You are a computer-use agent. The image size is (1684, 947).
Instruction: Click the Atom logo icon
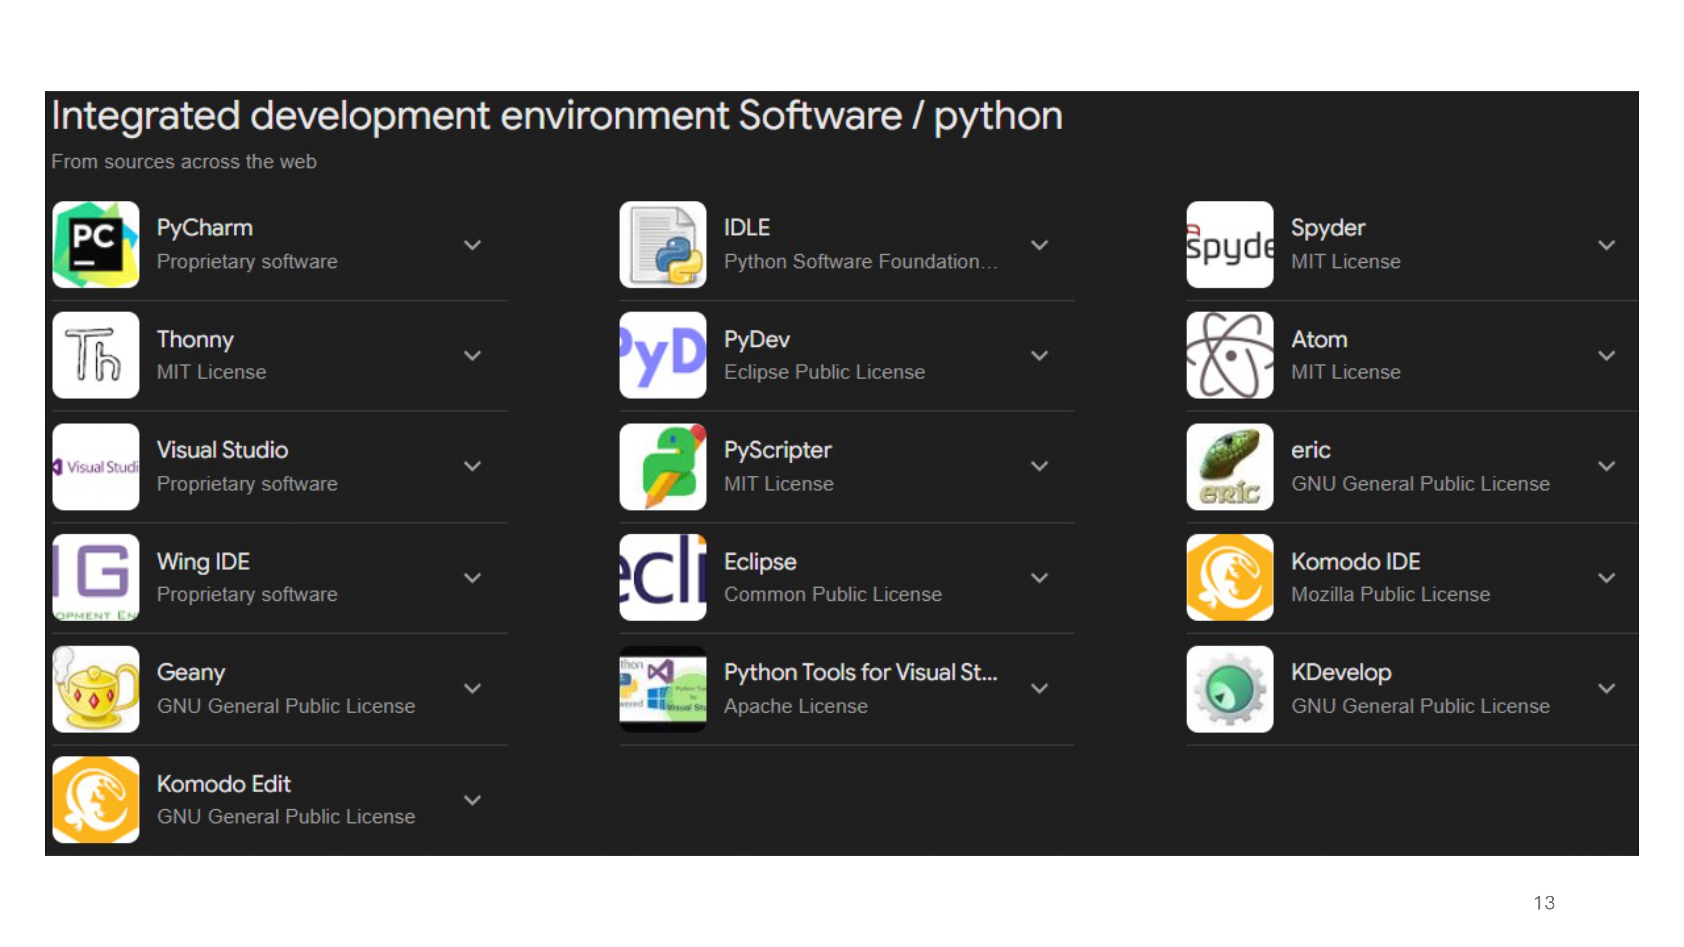1230,356
